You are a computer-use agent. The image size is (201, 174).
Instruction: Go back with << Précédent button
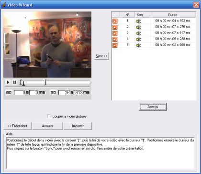coord(17,126)
